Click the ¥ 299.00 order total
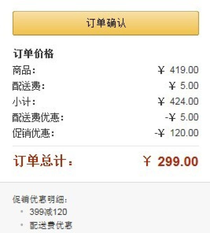This screenshot has width=210, height=233. tap(171, 162)
